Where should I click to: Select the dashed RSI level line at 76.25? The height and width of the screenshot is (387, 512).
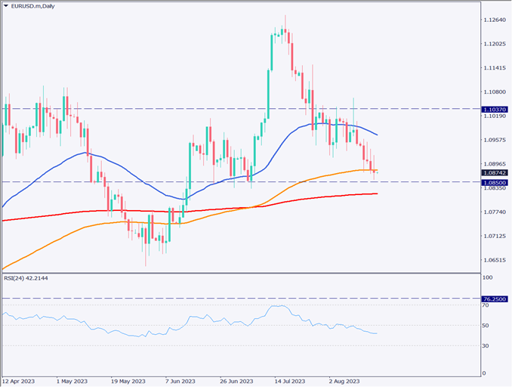227,299
